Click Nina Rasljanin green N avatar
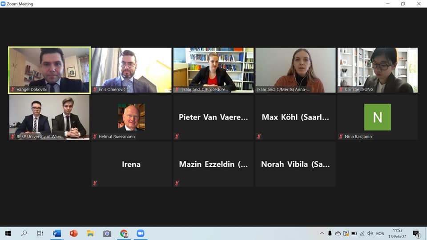Screen dimensions: 427x240 (x=378, y=117)
